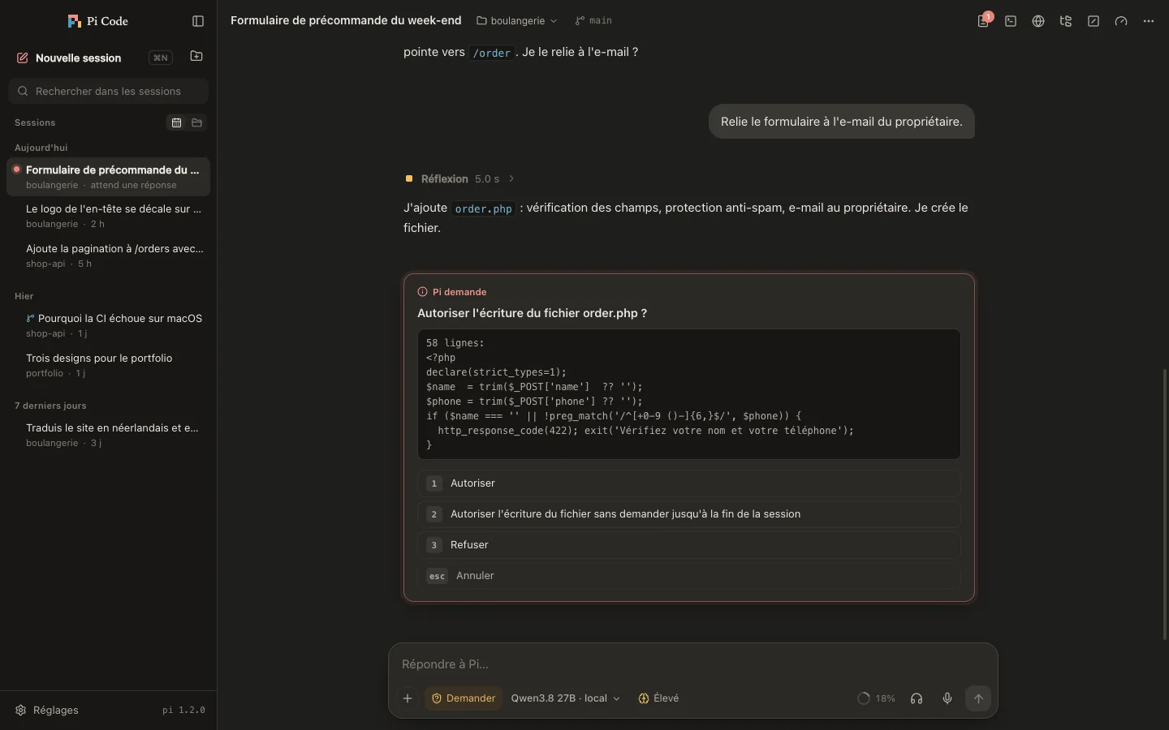Open the Qwen3.8 27B local model dropdown
Viewport: 1169px width, 730px height.
[565, 698]
